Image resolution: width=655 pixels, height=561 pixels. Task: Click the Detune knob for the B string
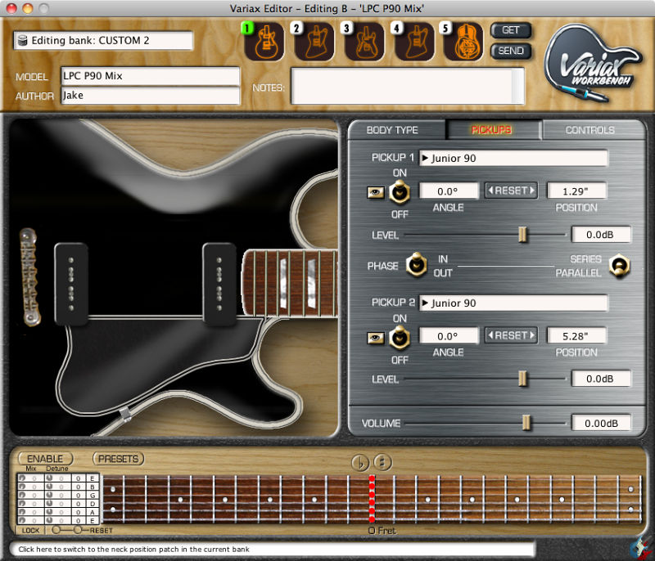tap(49, 487)
